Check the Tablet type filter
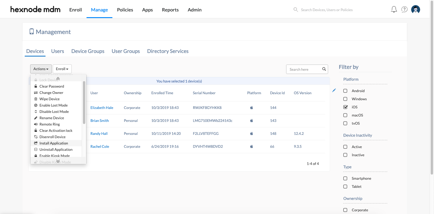434x214 pixels. click(345, 187)
